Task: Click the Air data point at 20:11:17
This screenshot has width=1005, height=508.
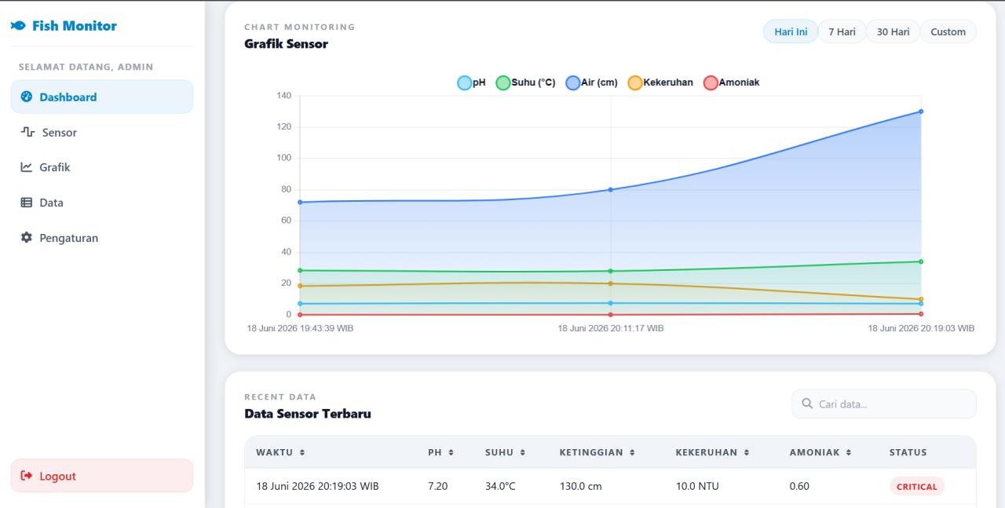Action: point(611,189)
